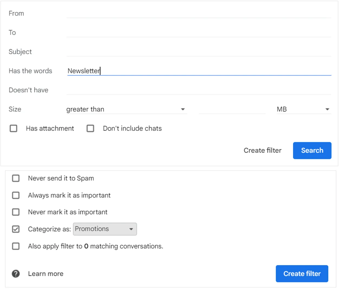Check 'Always mark it as important'
Viewport: 339px width, 289px height.
[16, 195]
